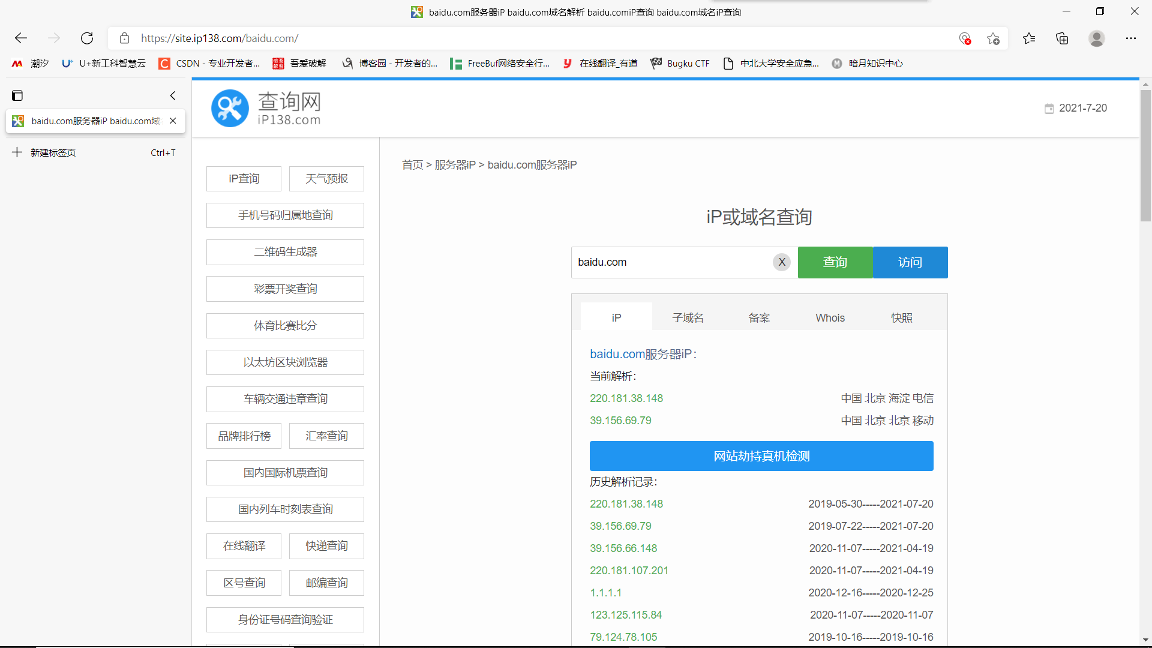Screen dimensions: 1152x648
Task: Click the calendar icon beside 2021-7-20
Action: [x=1049, y=109]
